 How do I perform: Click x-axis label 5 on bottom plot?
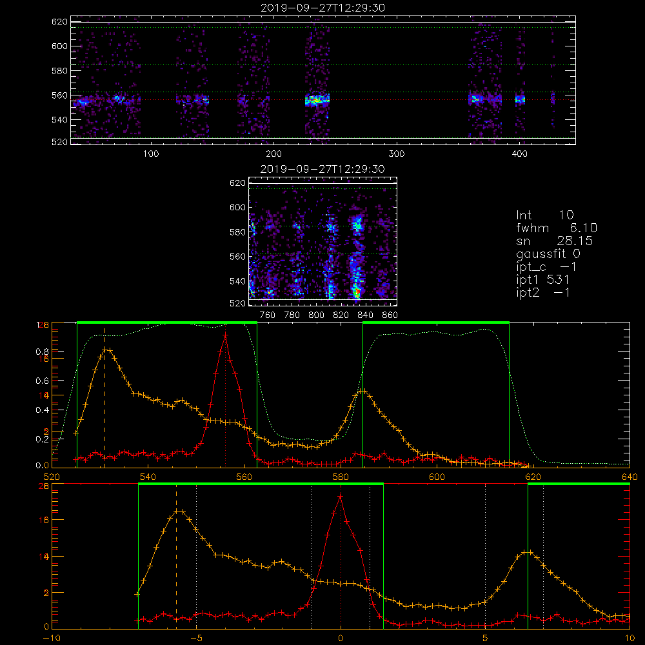pyautogui.click(x=486, y=638)
